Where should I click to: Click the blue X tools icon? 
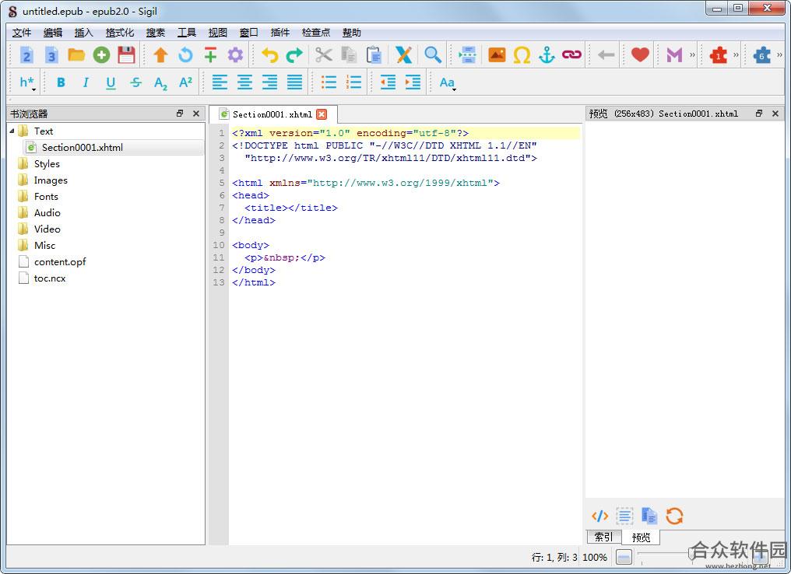pos(403,55)
